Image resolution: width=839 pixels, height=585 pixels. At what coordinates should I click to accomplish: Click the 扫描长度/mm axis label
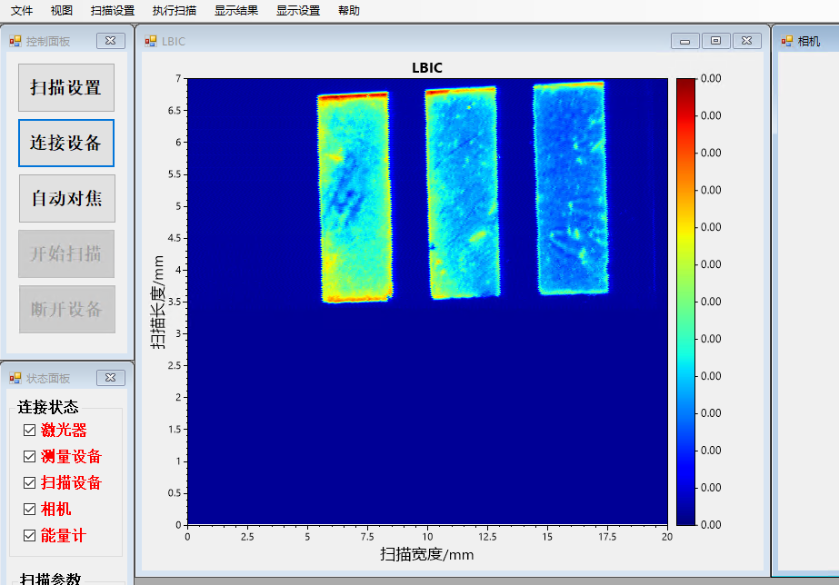pos(157,302)
